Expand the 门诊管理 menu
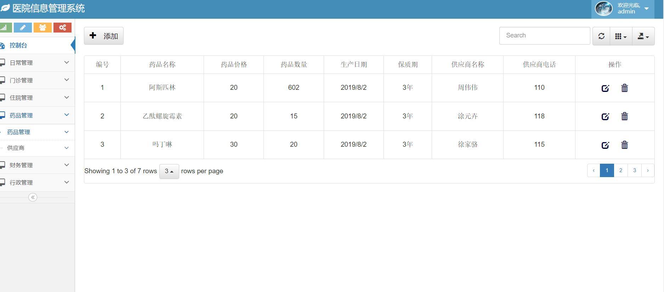The height and width of the screenshot is (292, 664). pos(37,80)
